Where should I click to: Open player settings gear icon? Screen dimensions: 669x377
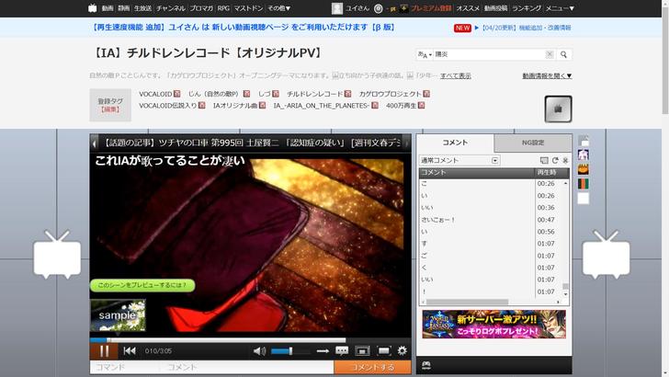click(402, 350)
